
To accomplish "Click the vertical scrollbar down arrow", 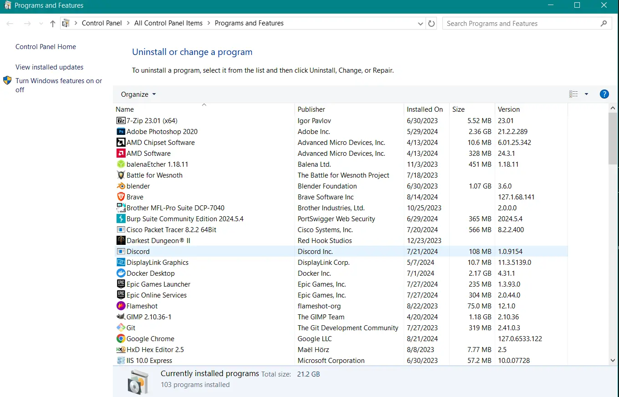I will tap(613, 360).
